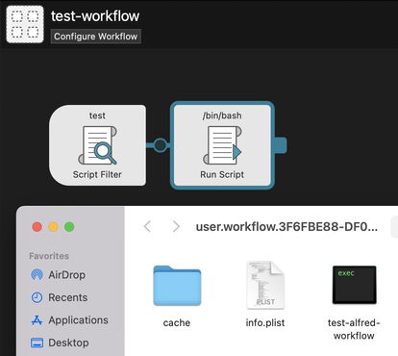
Task: Click the test-workflow title text
Action: coord(95,16)
